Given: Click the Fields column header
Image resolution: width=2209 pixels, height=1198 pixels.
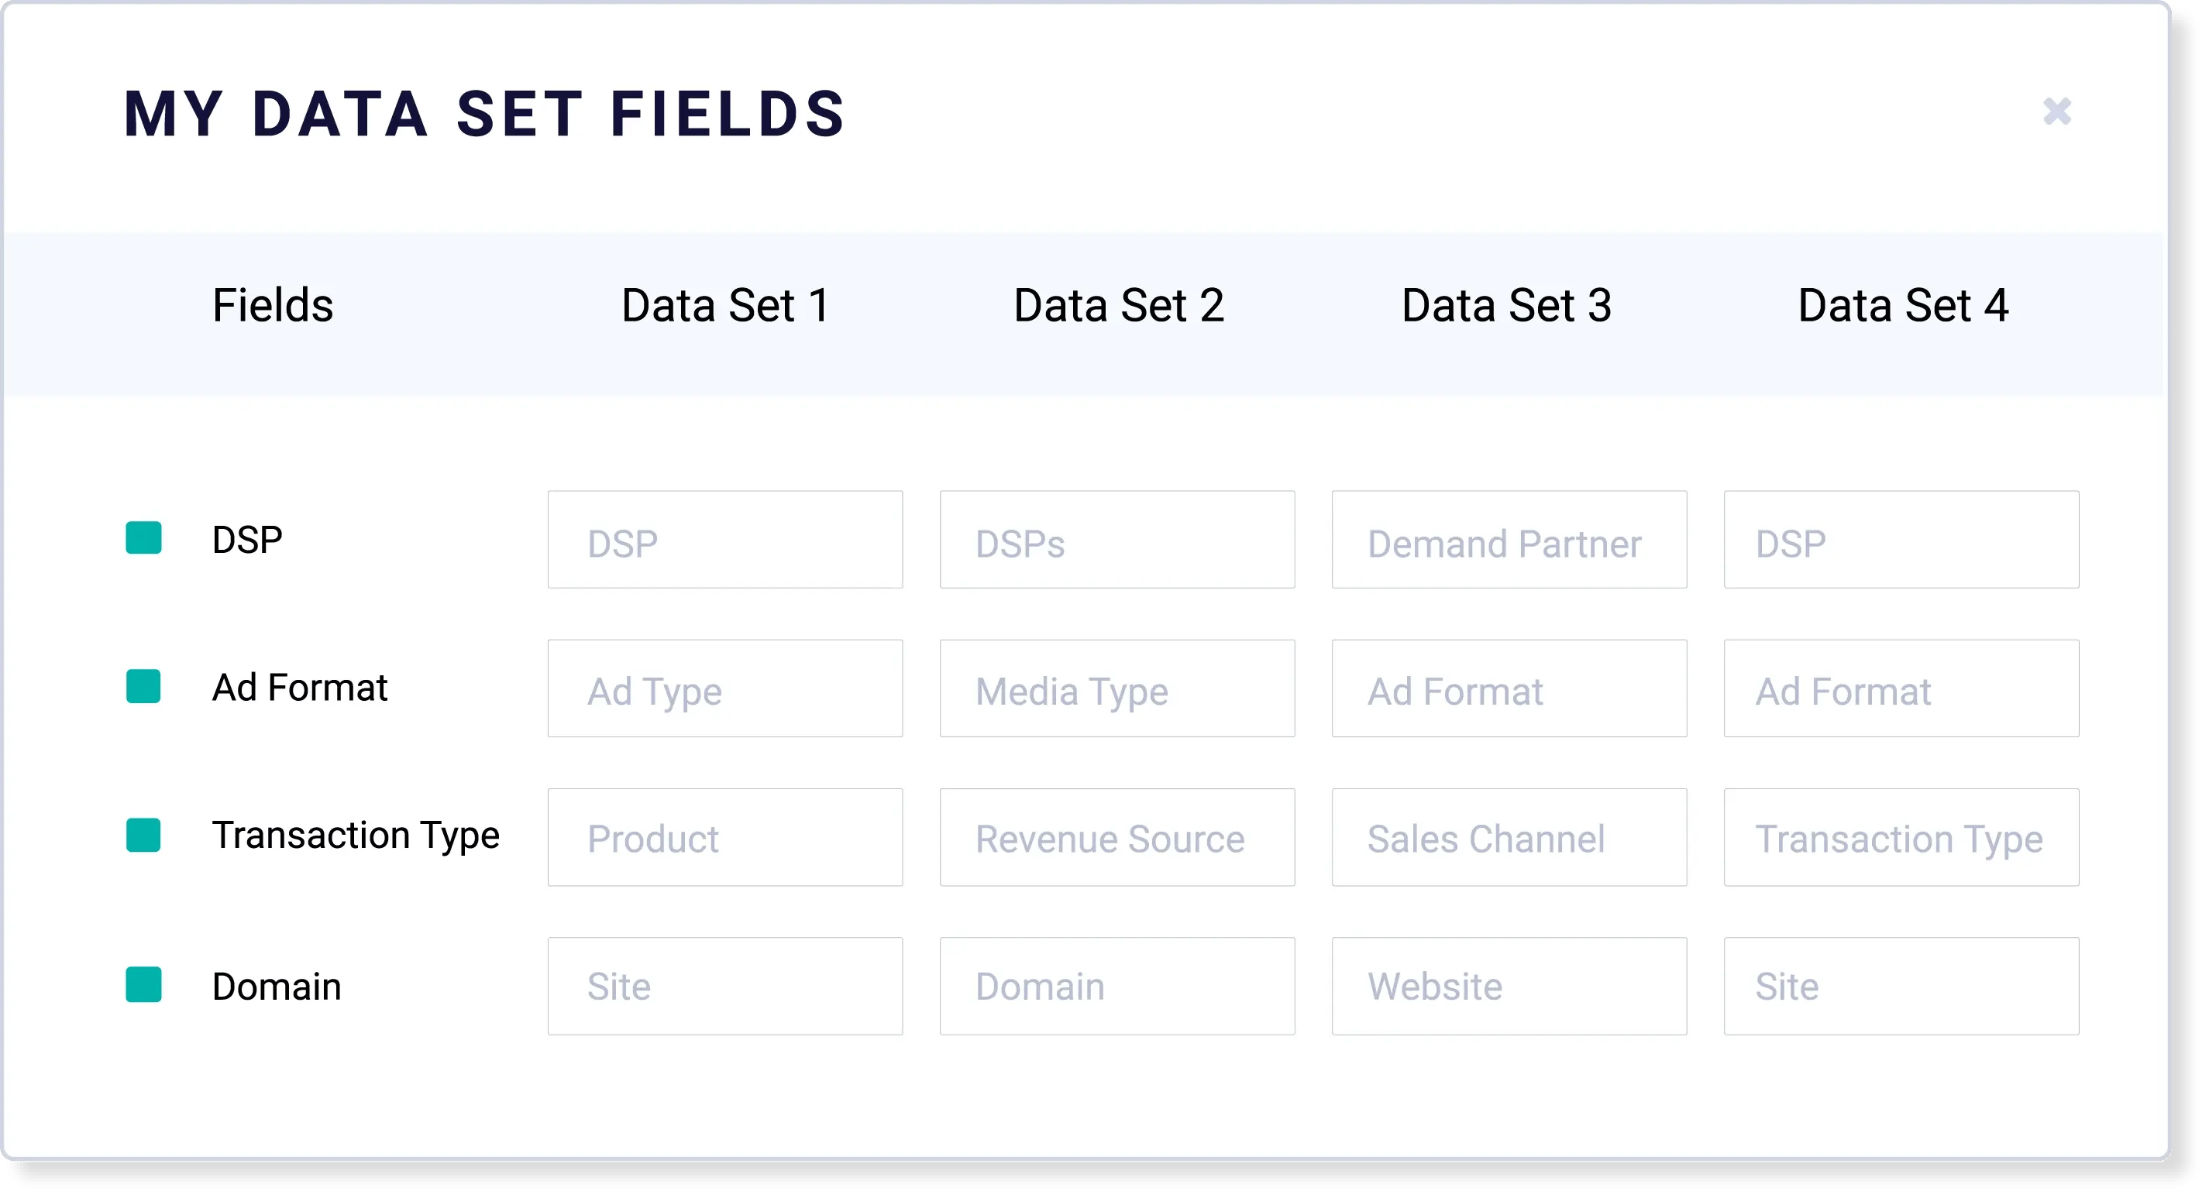Looking at the screenshot, I should click(x=273, y=306).
